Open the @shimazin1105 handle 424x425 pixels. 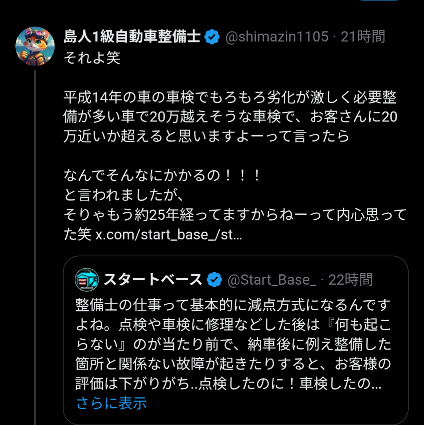(277, 37)
